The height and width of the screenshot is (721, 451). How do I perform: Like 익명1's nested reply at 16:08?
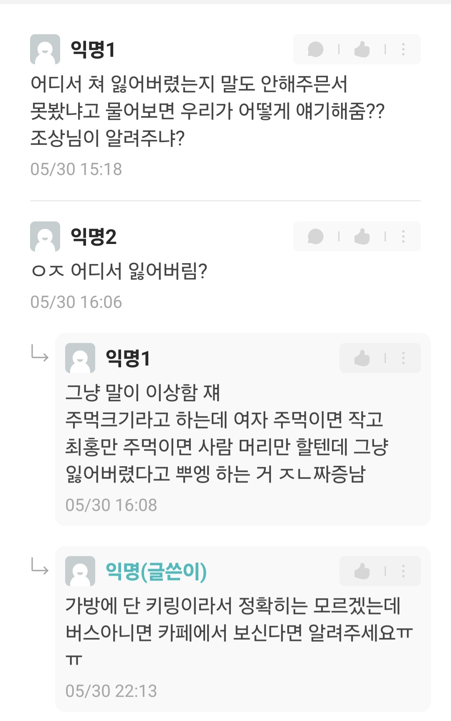(362, 358)
